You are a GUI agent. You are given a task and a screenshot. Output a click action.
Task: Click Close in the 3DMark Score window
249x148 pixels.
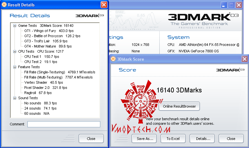231,139
